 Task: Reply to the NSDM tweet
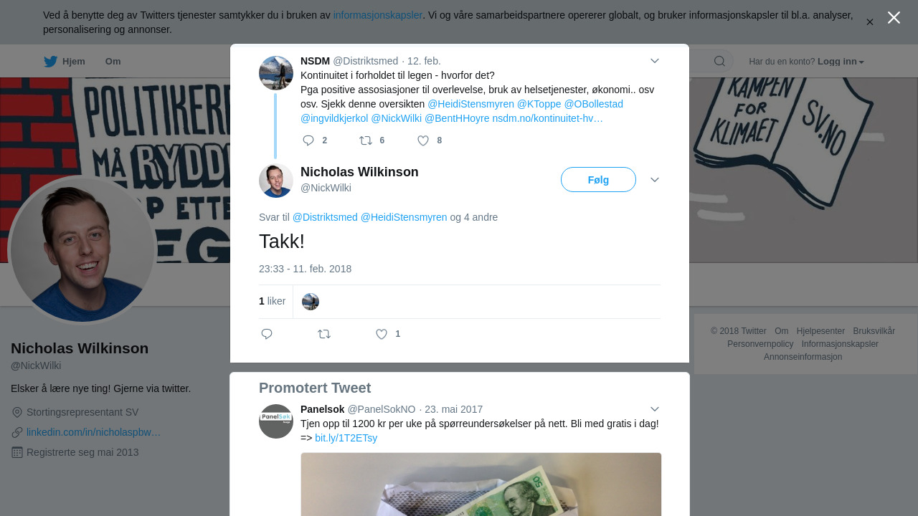[308, 140]
